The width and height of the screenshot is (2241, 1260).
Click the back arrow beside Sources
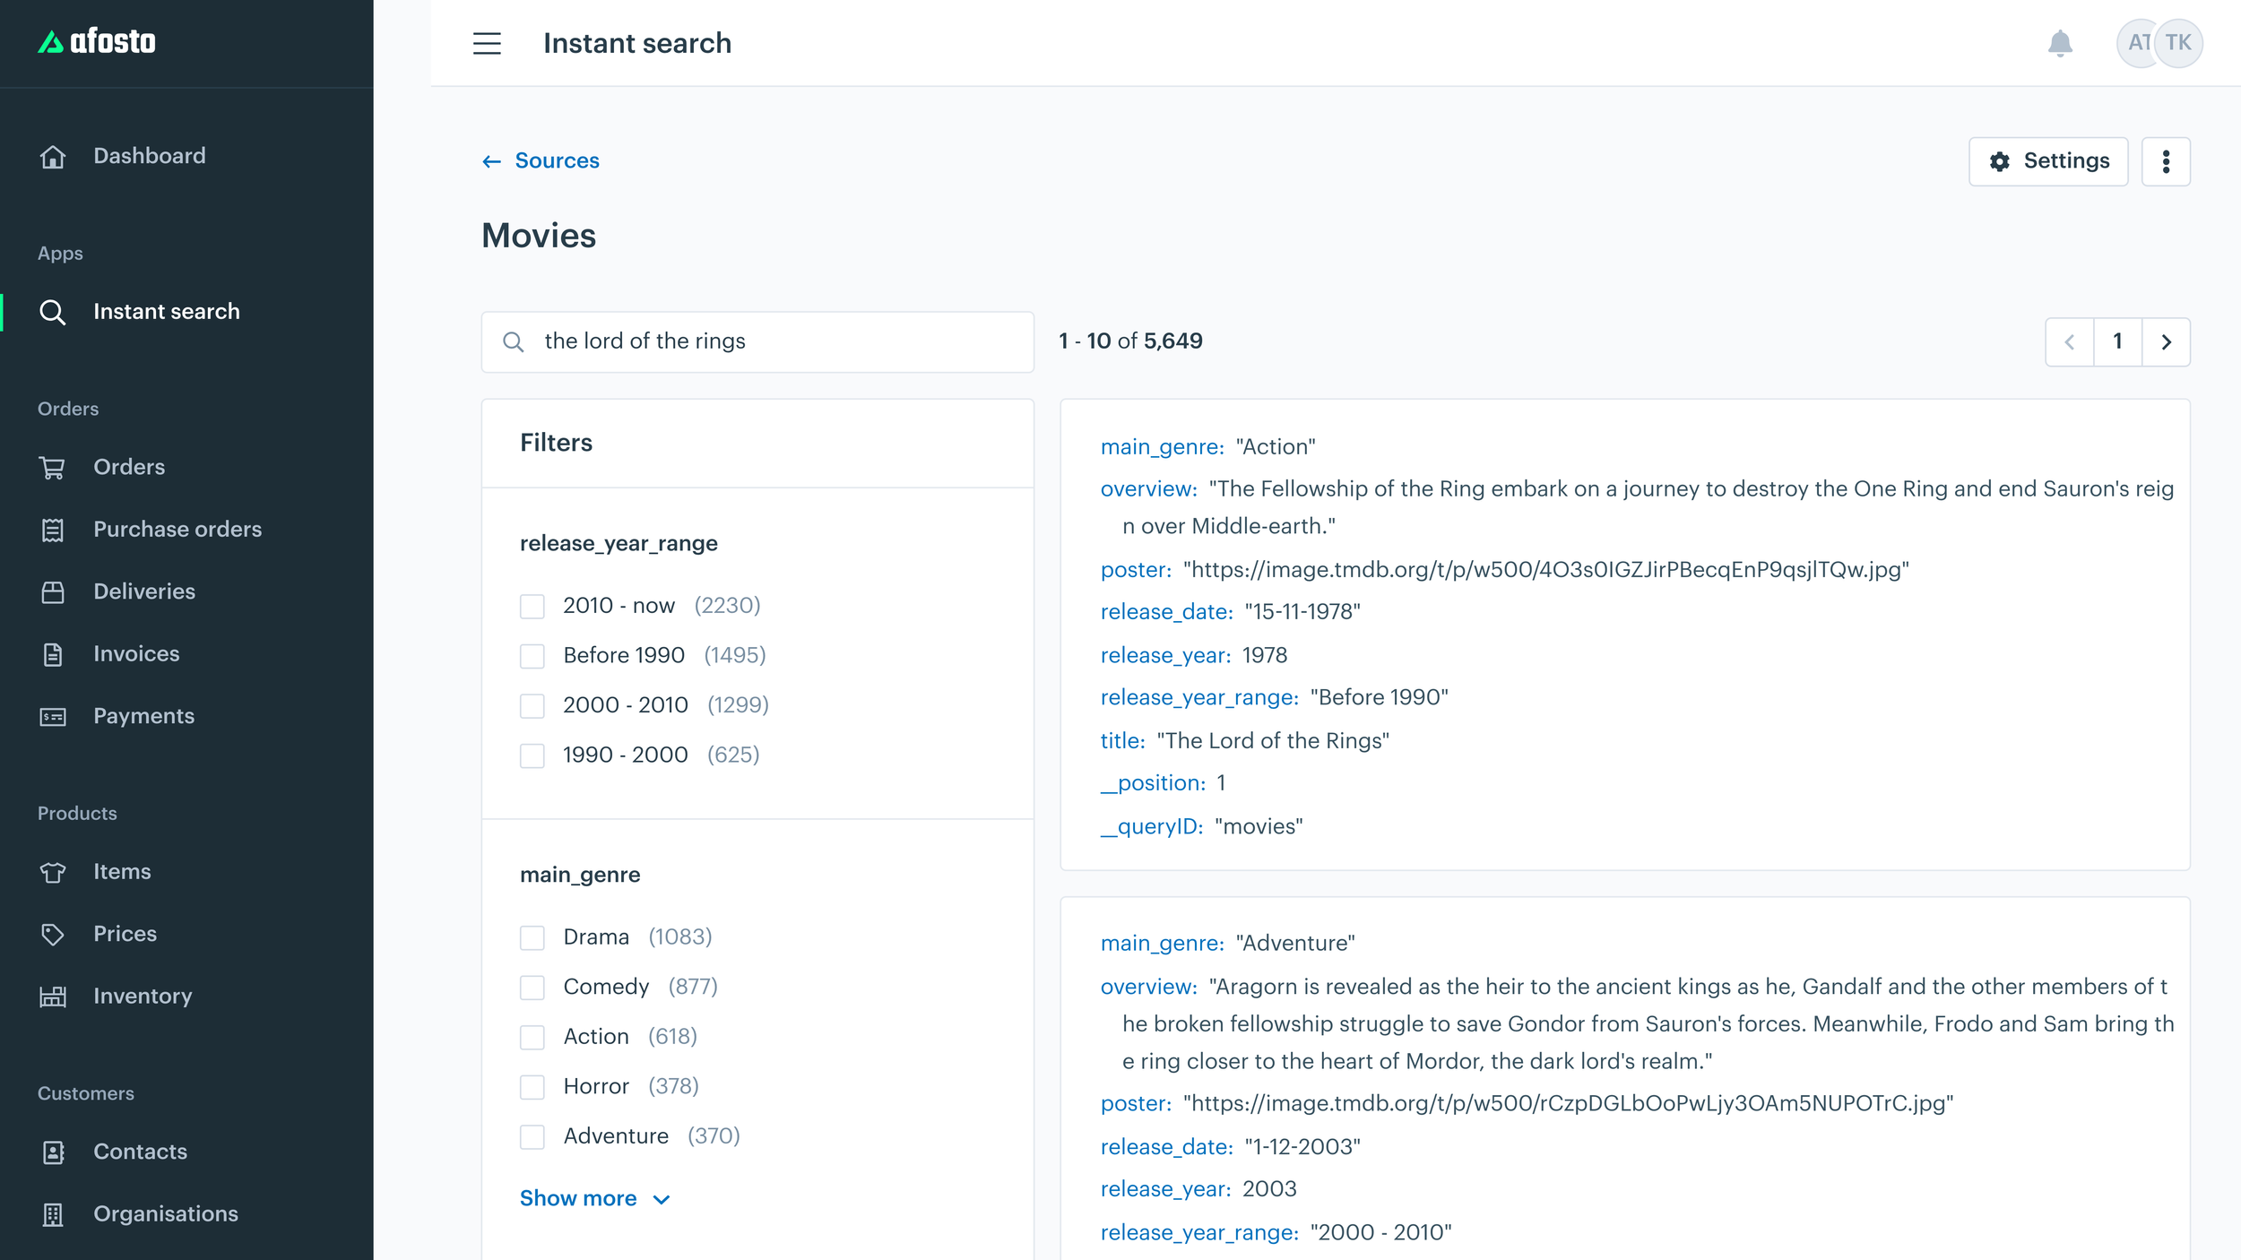(x=491, y=161)
